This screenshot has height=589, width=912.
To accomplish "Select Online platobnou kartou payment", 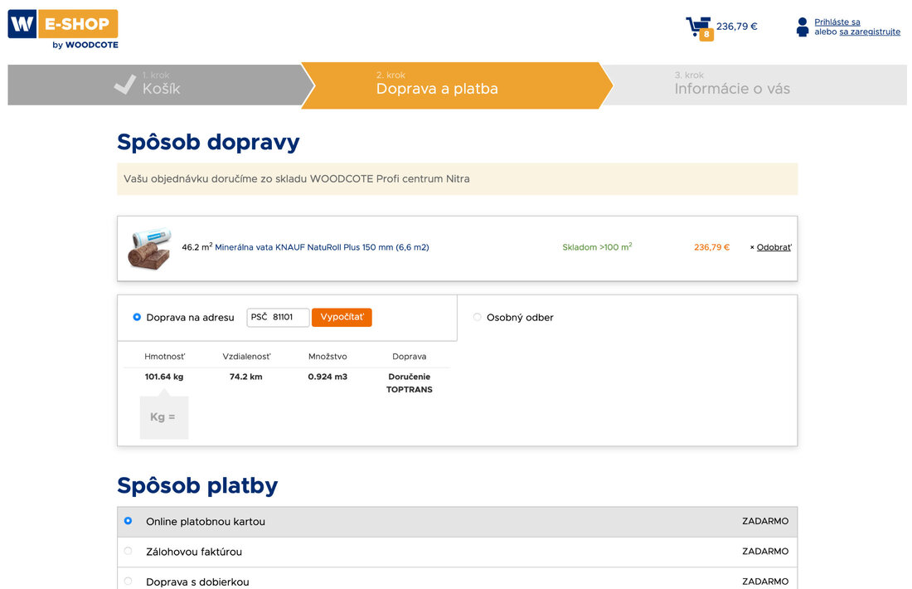I will click(x=128, y=521).
